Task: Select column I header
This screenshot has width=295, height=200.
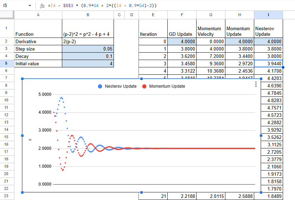Action: [269, 15]
